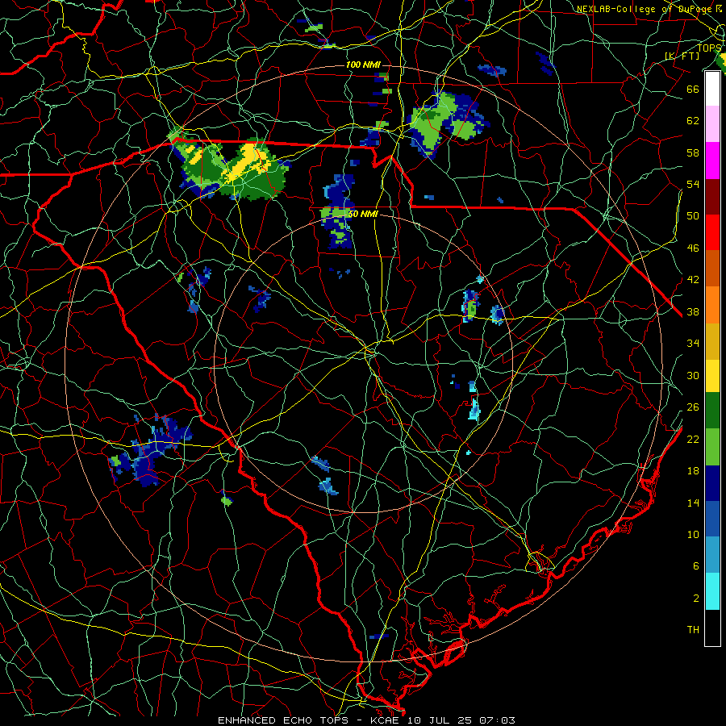Screen dimensions: 726x726
Task: Click the light blue 6-10 kft legend color
Action: click(712, 555)
